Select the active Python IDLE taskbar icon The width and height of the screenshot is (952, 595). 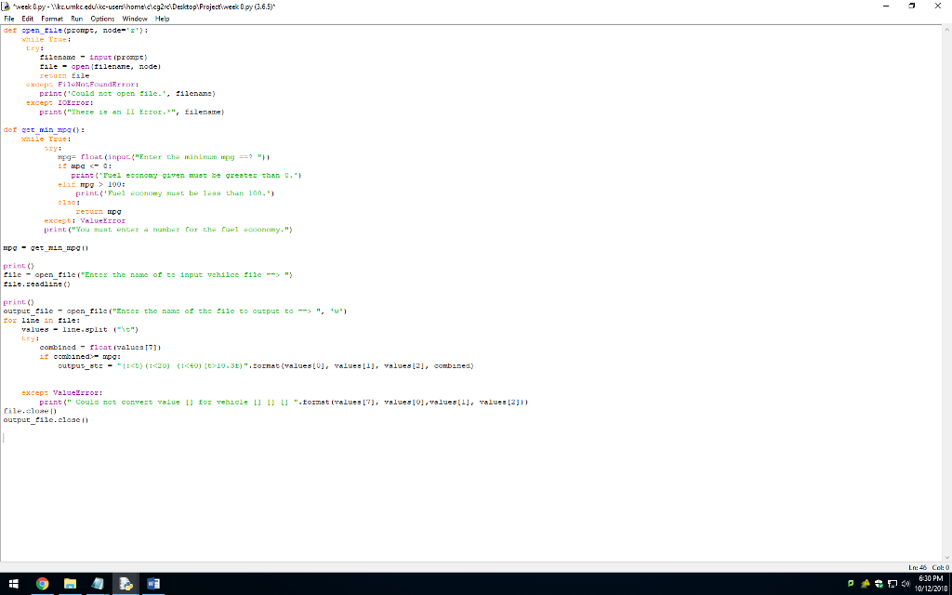(125, 585)
